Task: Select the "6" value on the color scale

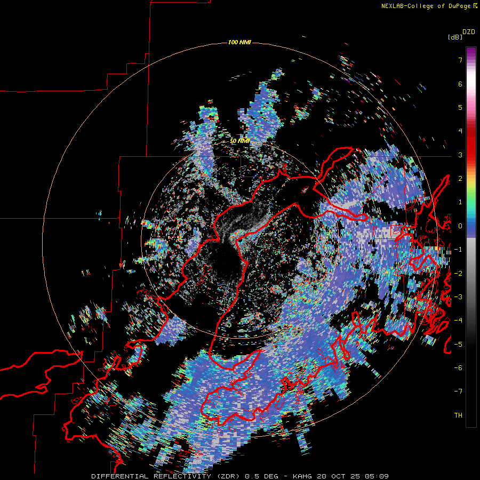Action: pos(460,84)
